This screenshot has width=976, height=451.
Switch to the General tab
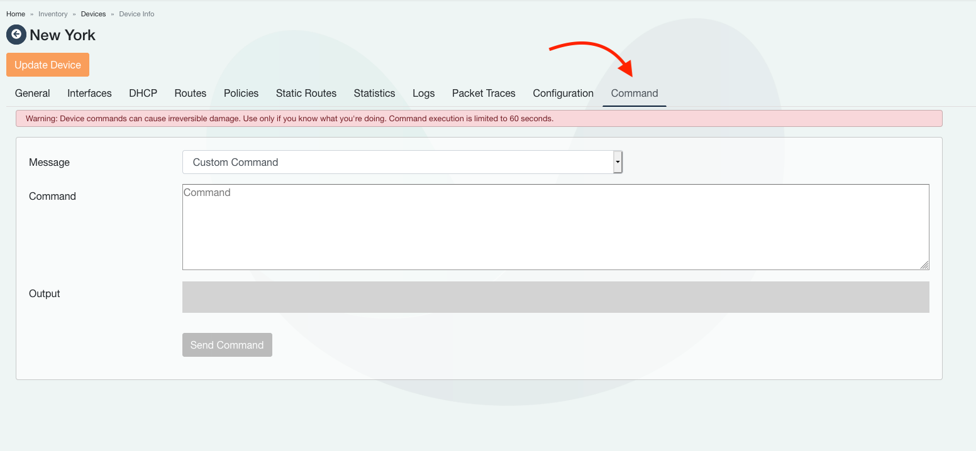pos(33,93)
